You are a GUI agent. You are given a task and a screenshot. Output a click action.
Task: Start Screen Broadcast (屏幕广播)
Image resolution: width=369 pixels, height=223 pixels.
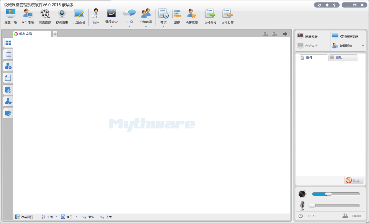(11, 16)
